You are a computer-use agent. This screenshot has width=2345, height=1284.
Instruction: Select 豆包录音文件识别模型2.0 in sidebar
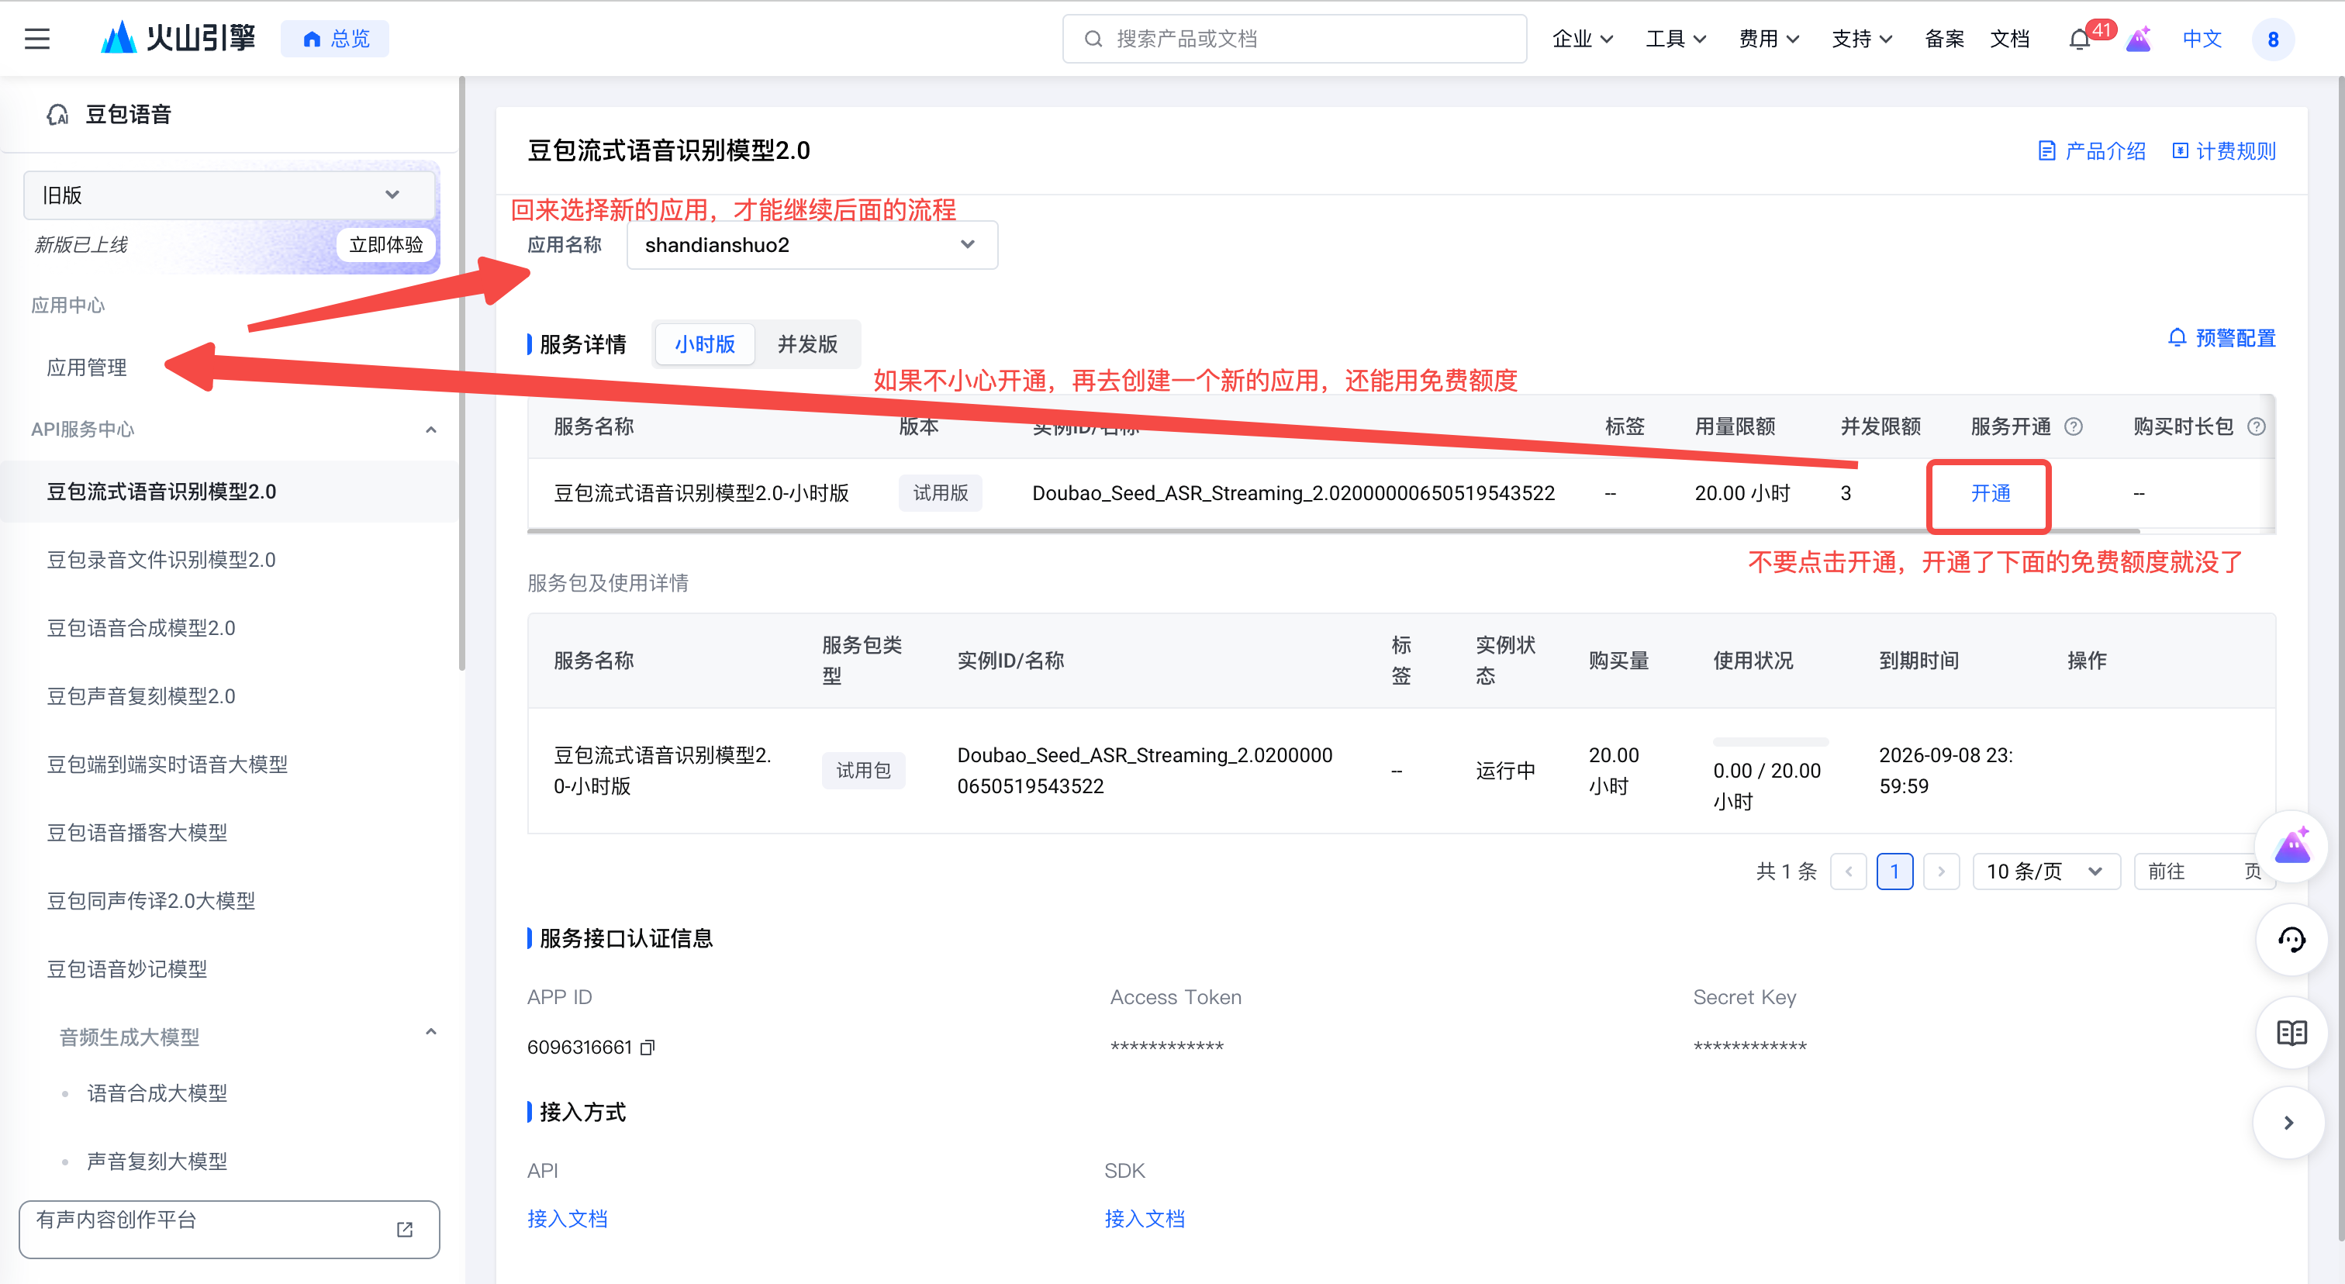[x=161, y=560]
